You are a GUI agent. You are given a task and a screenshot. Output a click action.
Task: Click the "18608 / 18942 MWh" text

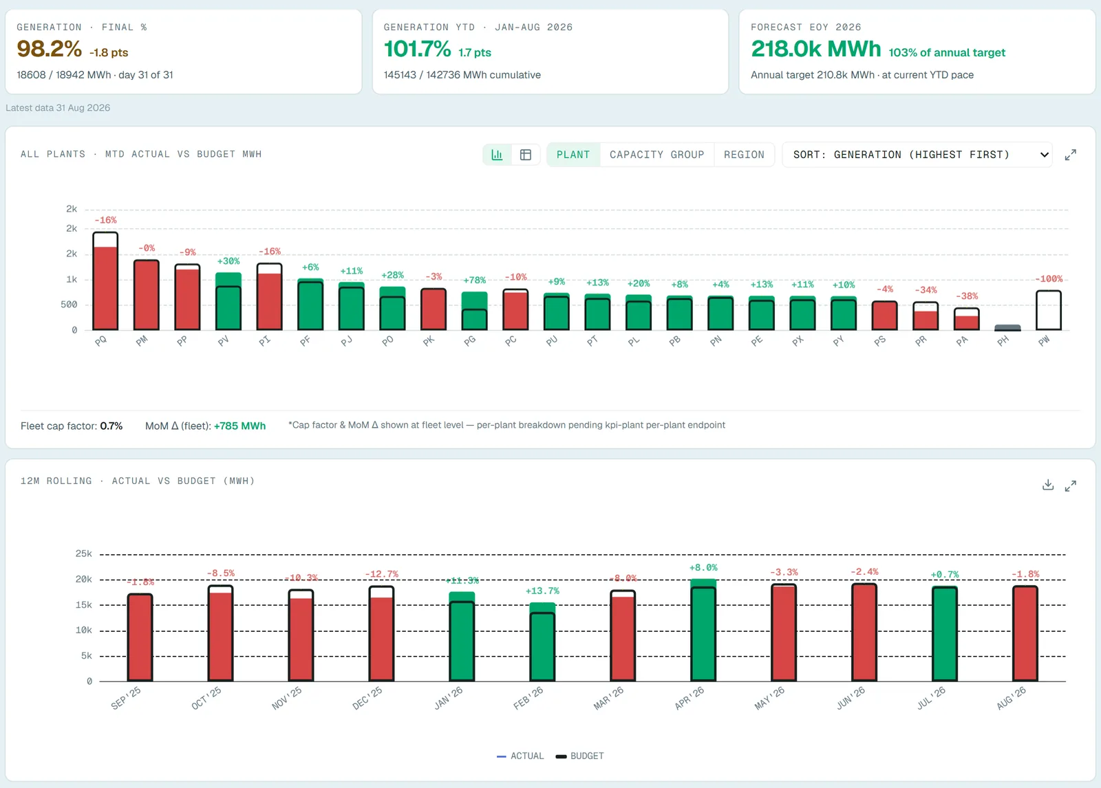(x=64, y=75)
